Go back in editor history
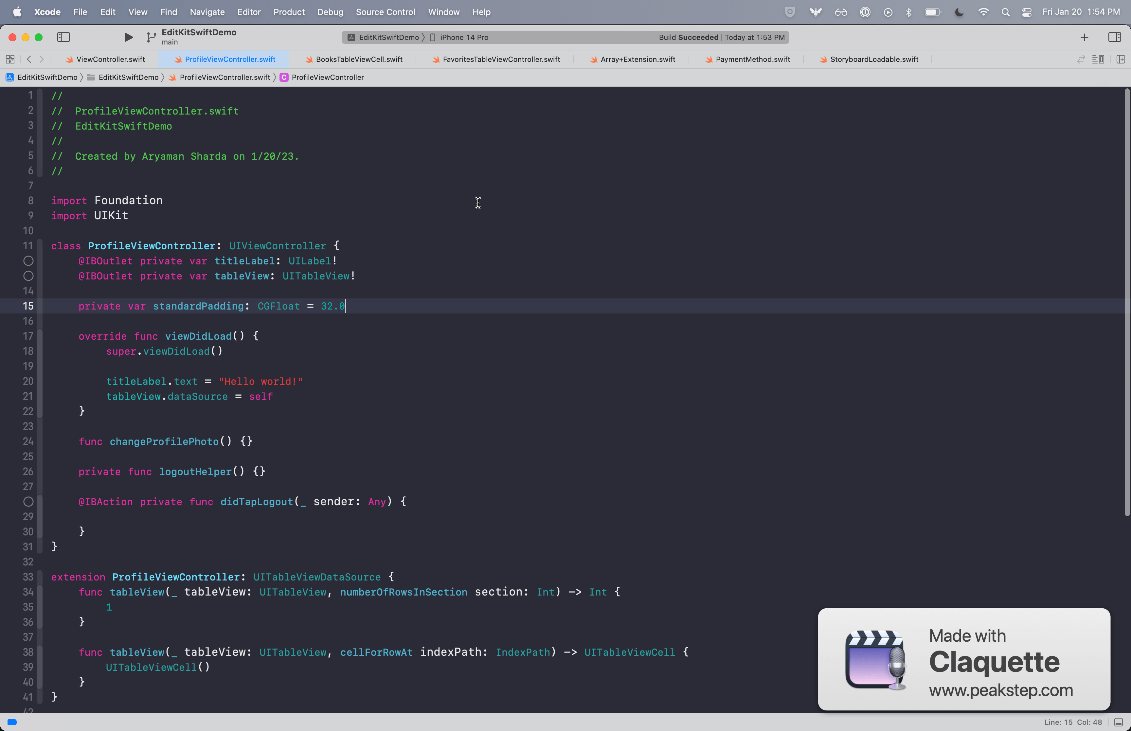The width and height of the screenshot is (1131, 731). (29, 59)
